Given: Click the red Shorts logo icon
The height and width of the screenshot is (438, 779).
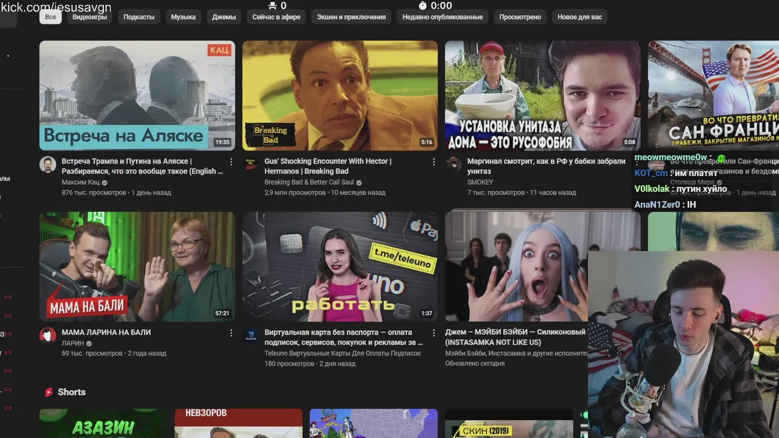Looking at the screenshot, I should pos(49,392).
